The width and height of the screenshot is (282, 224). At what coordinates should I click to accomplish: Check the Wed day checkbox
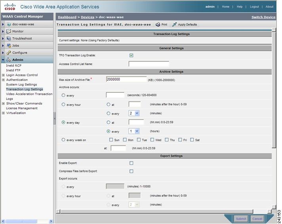[152, 140]
